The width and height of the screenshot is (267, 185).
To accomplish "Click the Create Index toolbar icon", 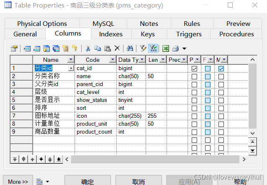I will [65, 48].
